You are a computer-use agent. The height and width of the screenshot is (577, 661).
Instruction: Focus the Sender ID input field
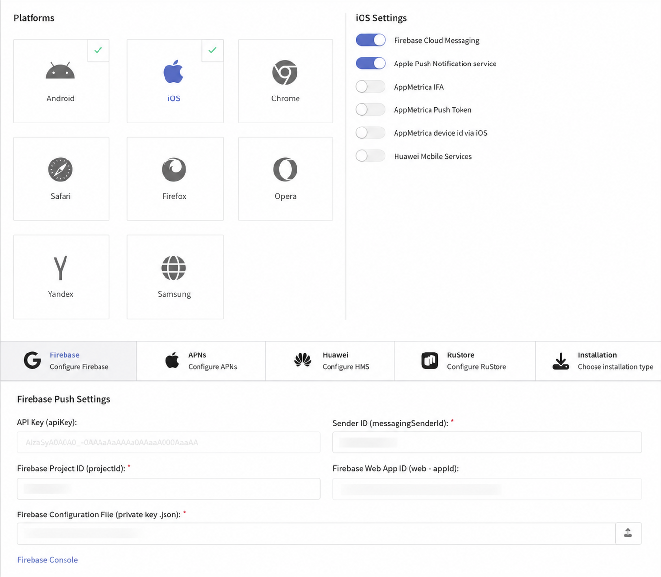[487, 443]
